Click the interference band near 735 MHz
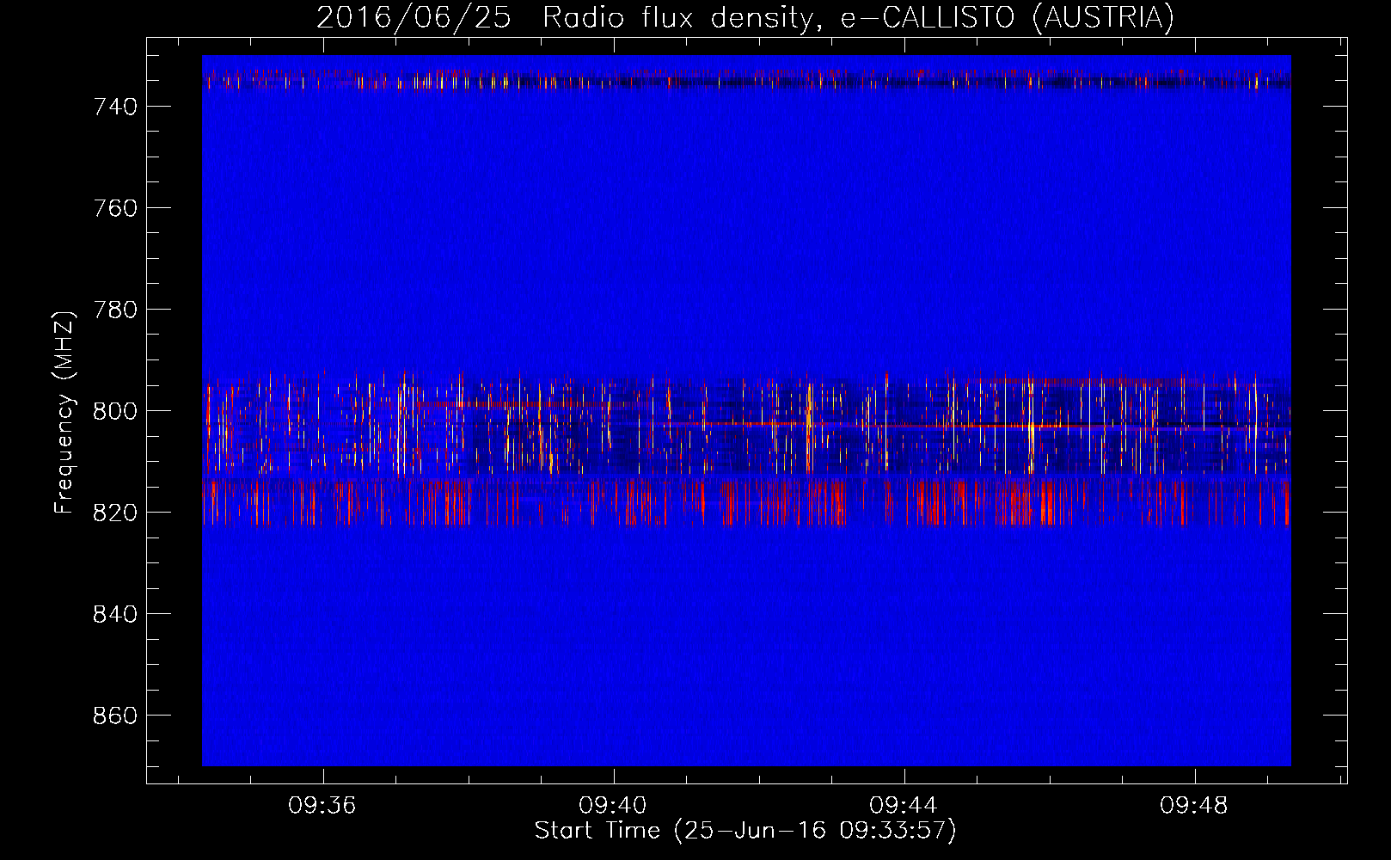Screen dimensions: 1391x860 pyautogui.click(x=746, y=80)
